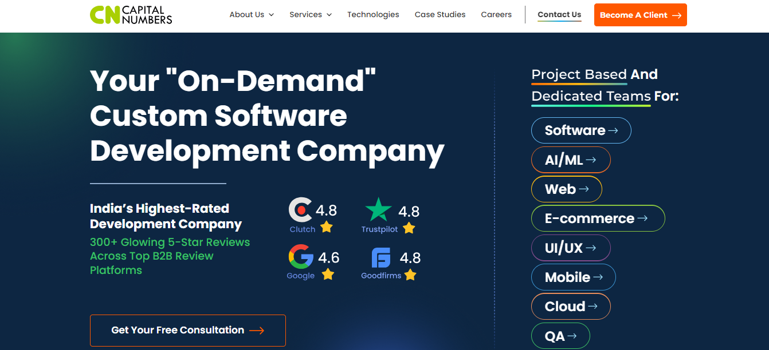Click "India's Highest-Rated Development Company" text
769x350 pixels.
pyautogui.click(x=166, y=216)
